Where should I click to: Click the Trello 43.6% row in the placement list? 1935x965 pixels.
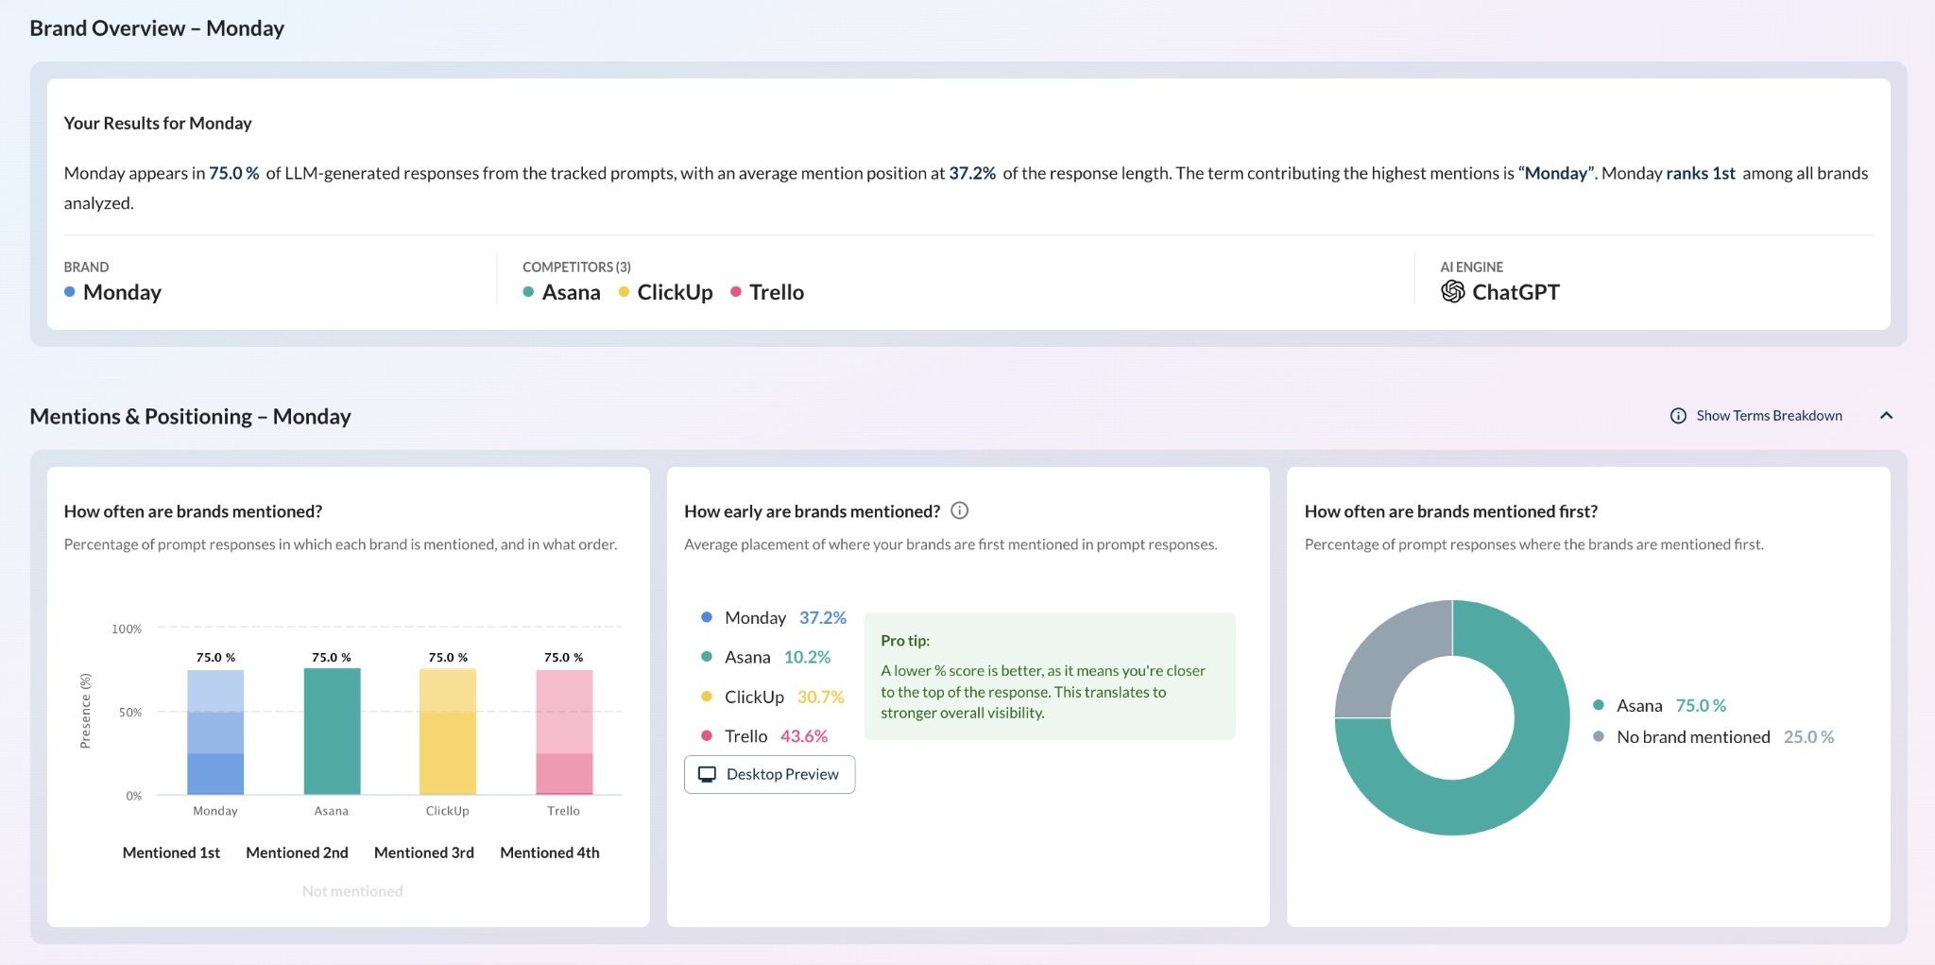(764, 736)
